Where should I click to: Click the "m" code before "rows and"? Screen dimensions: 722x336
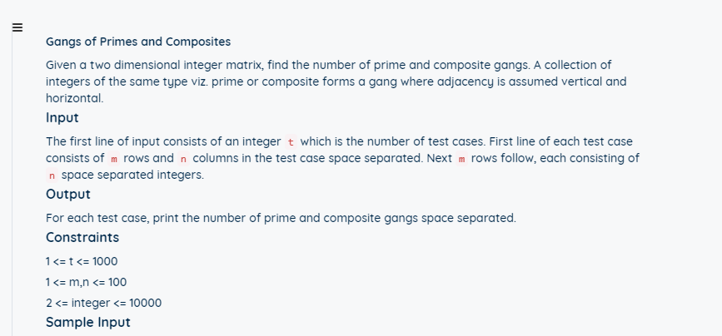tap(115, 159)
